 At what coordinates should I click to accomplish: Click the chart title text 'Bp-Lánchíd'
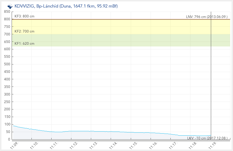47,6
